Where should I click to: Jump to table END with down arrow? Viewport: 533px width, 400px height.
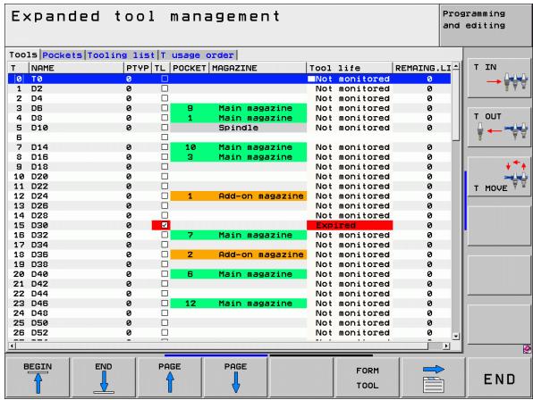(x=104, y=377)
